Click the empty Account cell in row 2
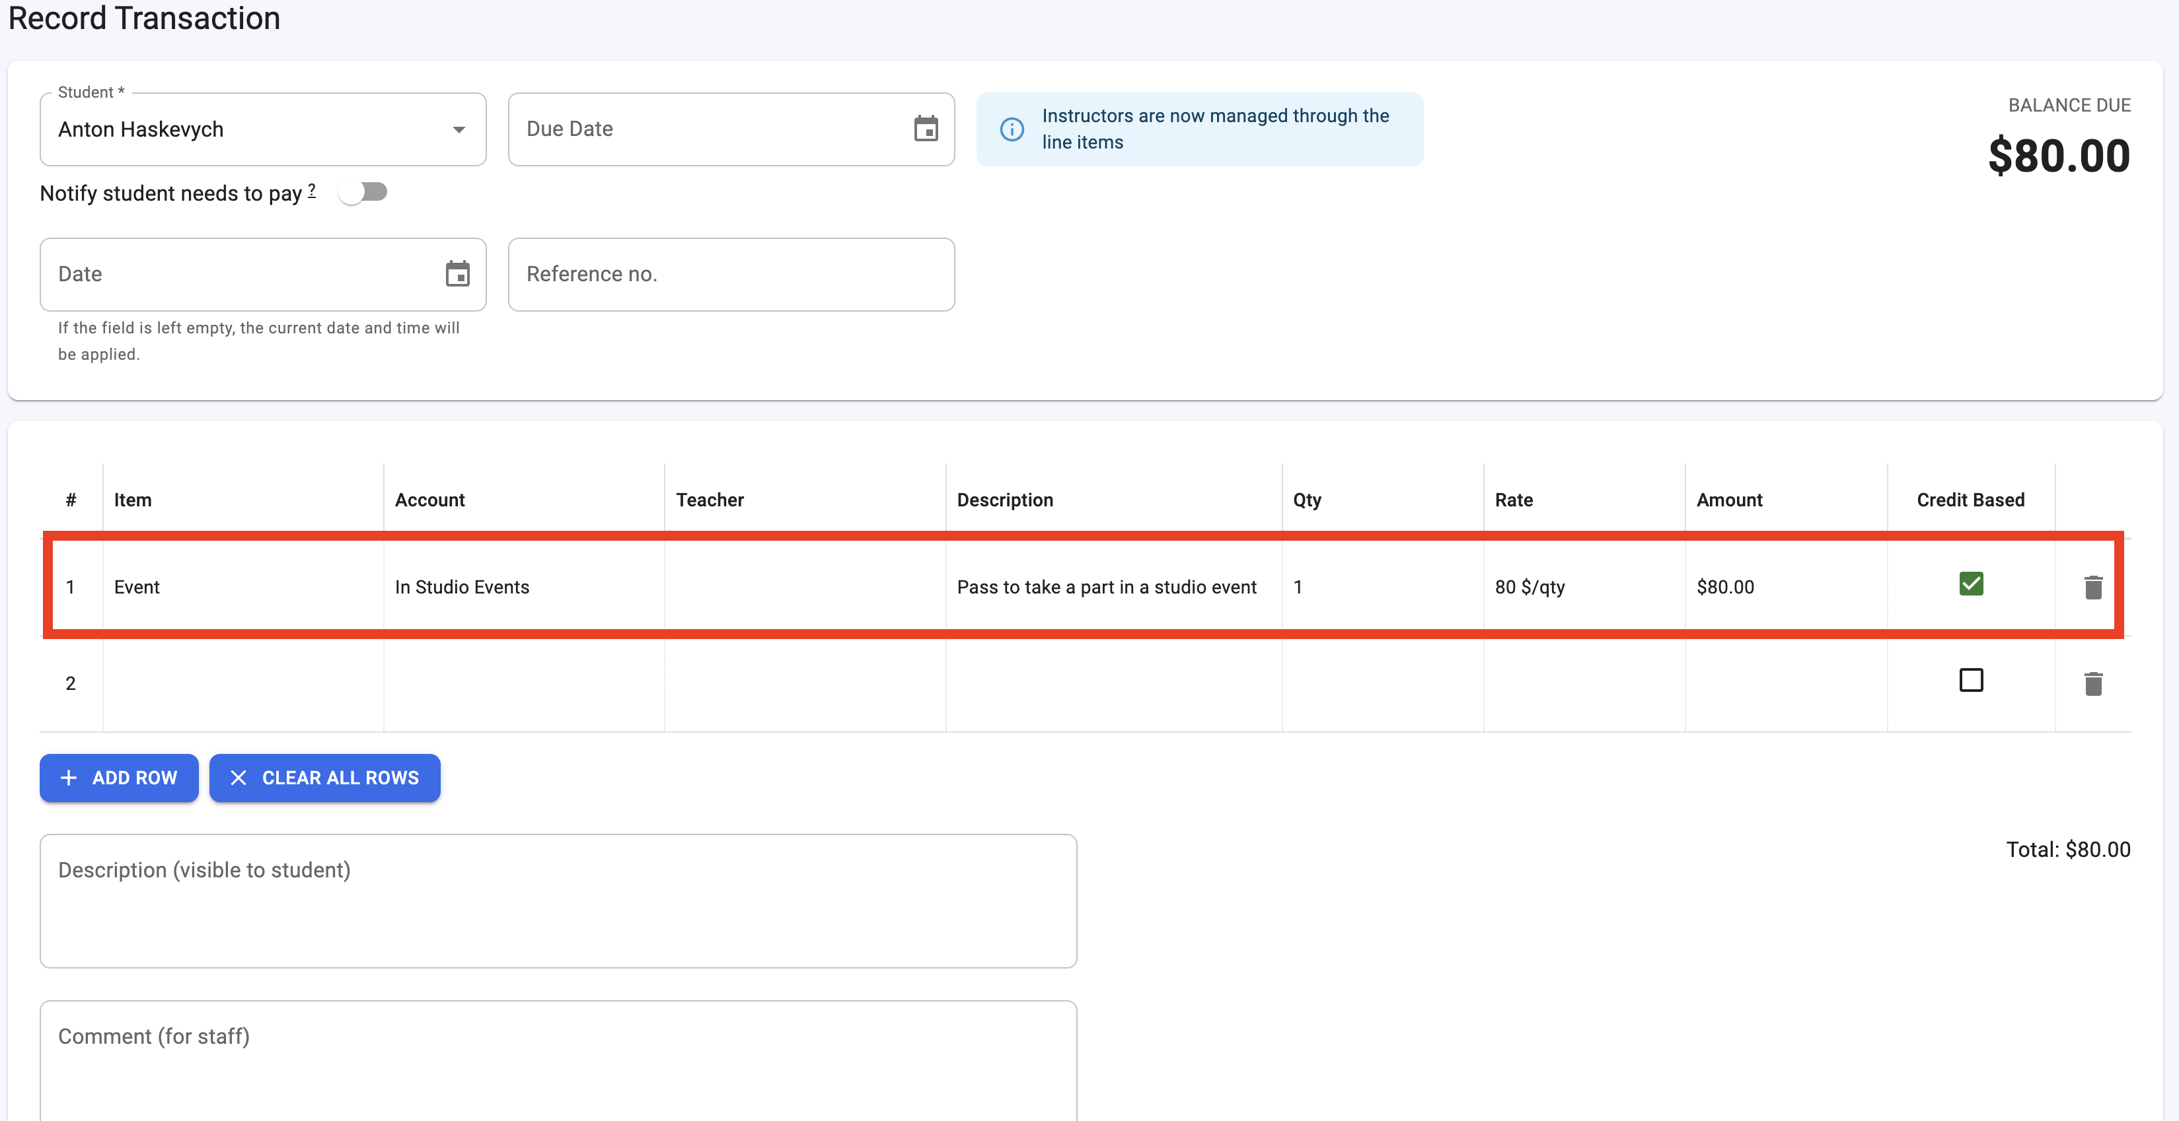Screen dimensions: 2179x1121 coord(525,683)
